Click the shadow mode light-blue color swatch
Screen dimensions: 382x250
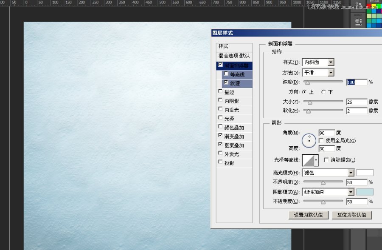pos(365,192)
